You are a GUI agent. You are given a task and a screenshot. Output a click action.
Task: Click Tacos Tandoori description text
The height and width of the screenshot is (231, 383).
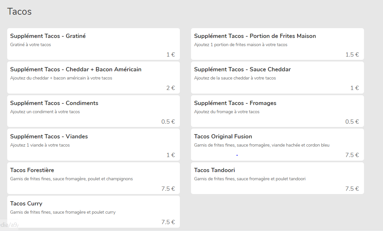coord(250,179)
